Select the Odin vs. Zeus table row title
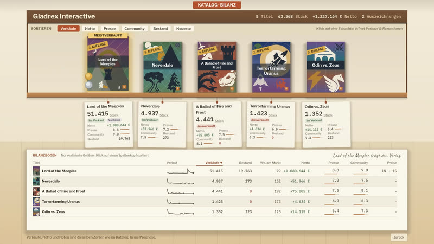434x244 pixels. 53,211
